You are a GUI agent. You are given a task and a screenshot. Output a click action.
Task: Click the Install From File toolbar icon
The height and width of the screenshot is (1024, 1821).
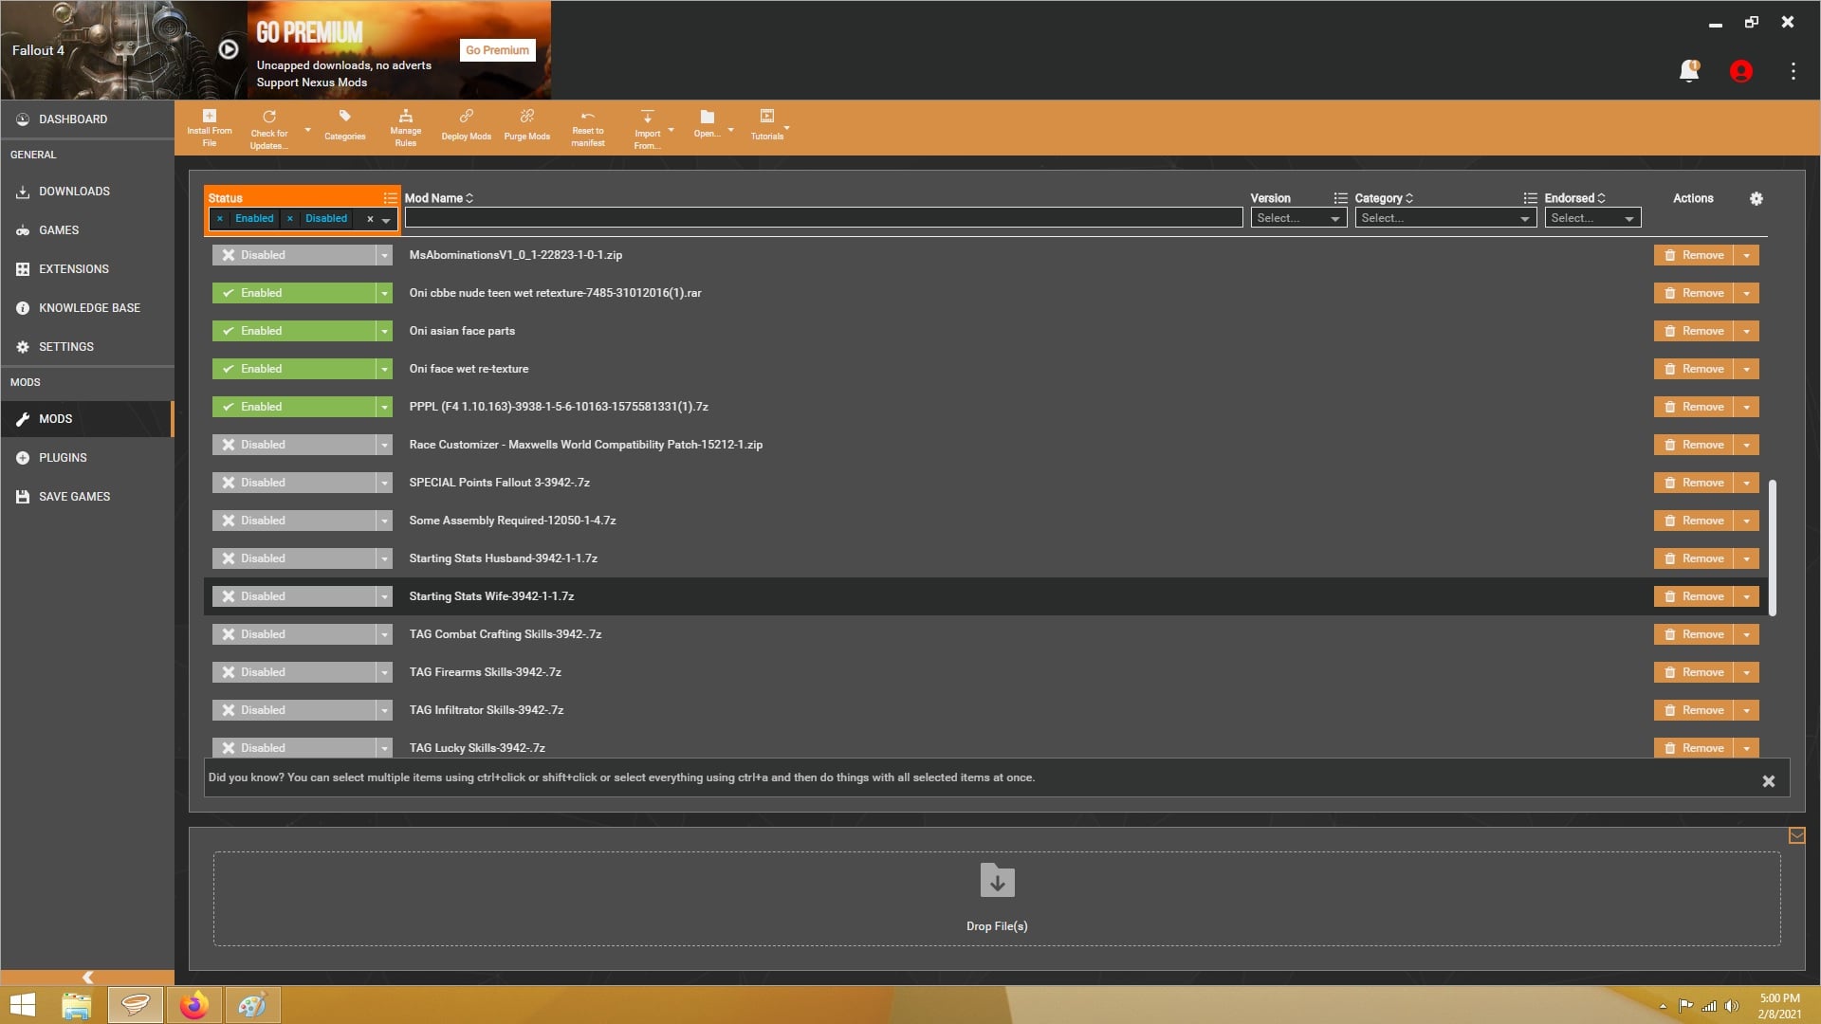(x=210, y=117)
